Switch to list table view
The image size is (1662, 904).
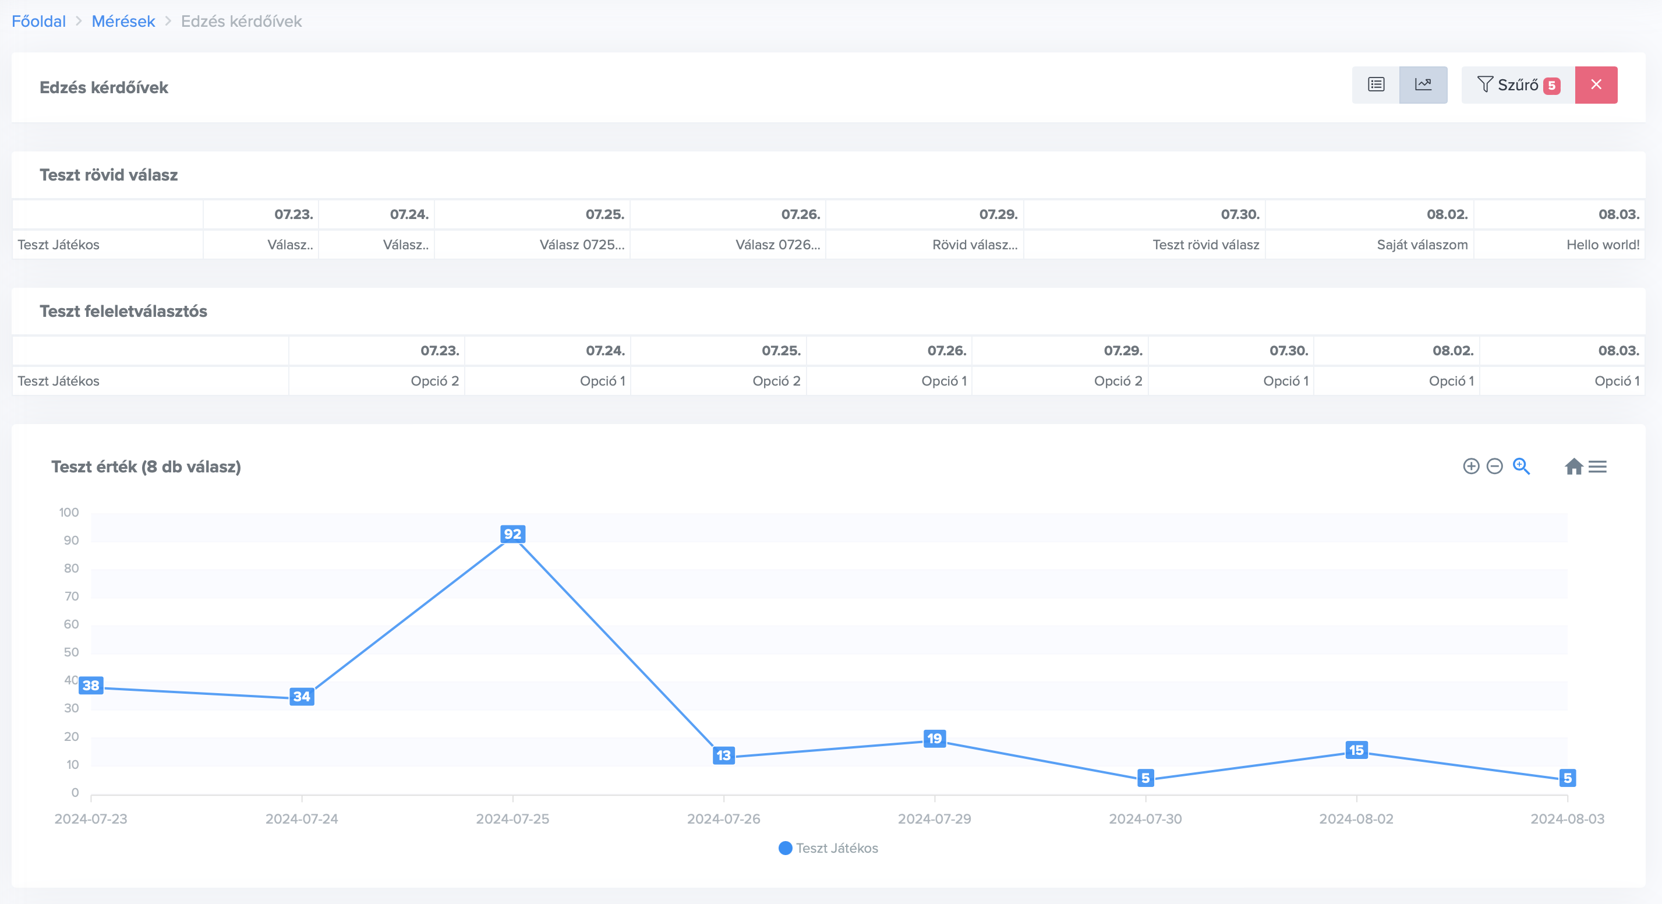click(1375, 84)
